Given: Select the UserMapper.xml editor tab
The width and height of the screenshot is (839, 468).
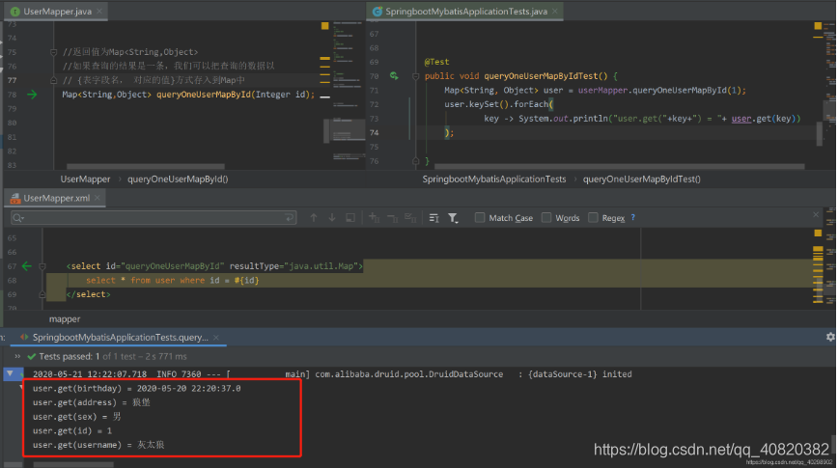Looking at the screenshot, I should 56,198.
